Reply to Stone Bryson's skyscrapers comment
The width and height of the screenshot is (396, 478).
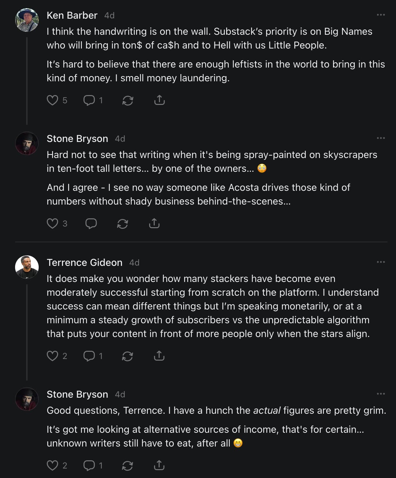[x=91, y=224]
